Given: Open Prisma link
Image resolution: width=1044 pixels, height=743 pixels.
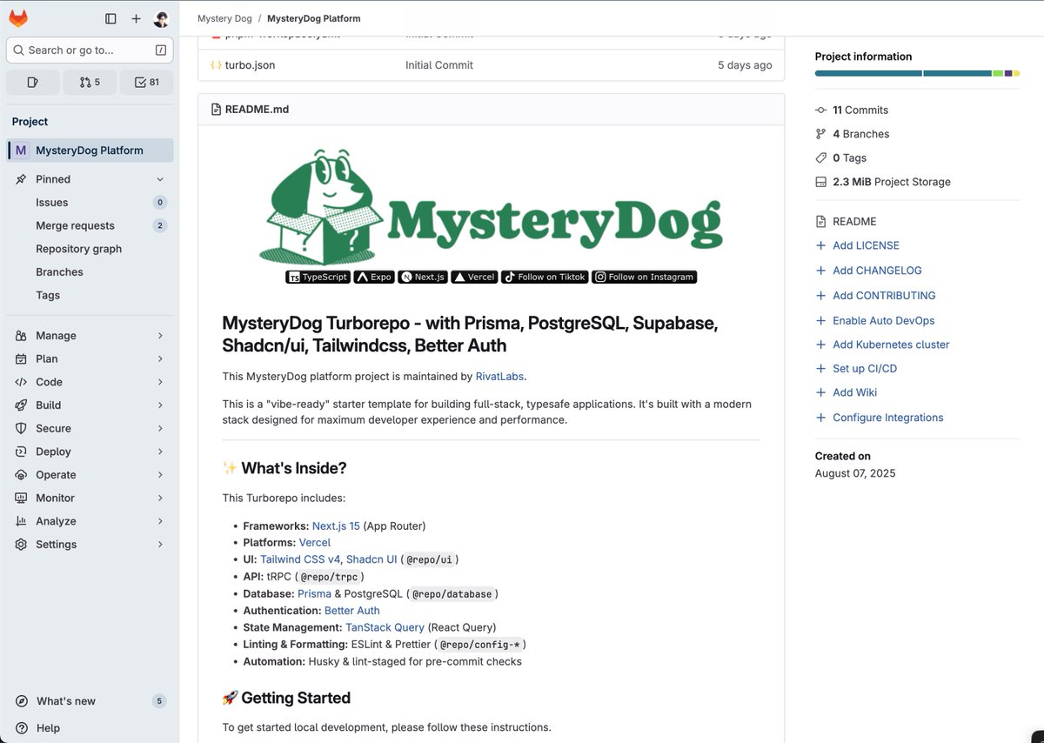Looking at the screenshot, I should 314,593.
